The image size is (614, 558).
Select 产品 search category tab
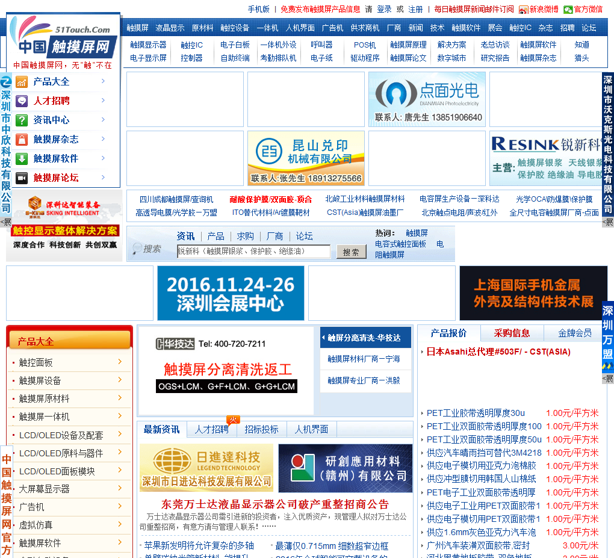216,236
